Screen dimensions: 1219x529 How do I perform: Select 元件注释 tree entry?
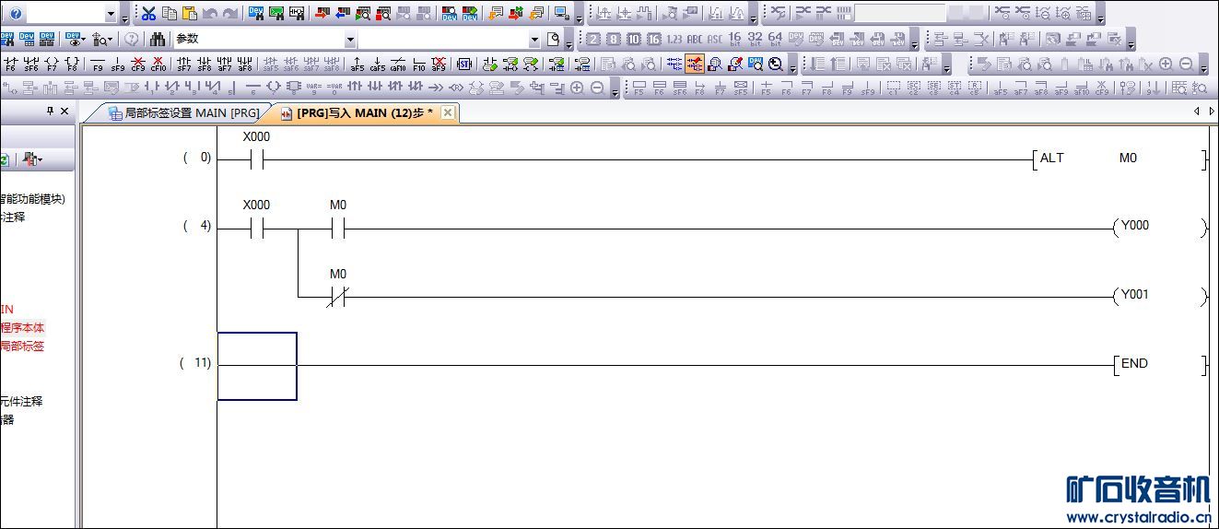21,401
